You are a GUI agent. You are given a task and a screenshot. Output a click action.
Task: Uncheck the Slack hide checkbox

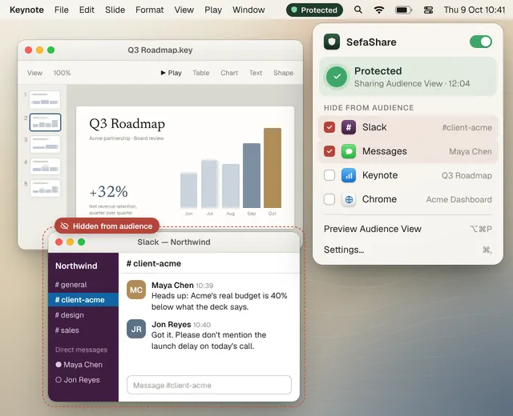329,127
